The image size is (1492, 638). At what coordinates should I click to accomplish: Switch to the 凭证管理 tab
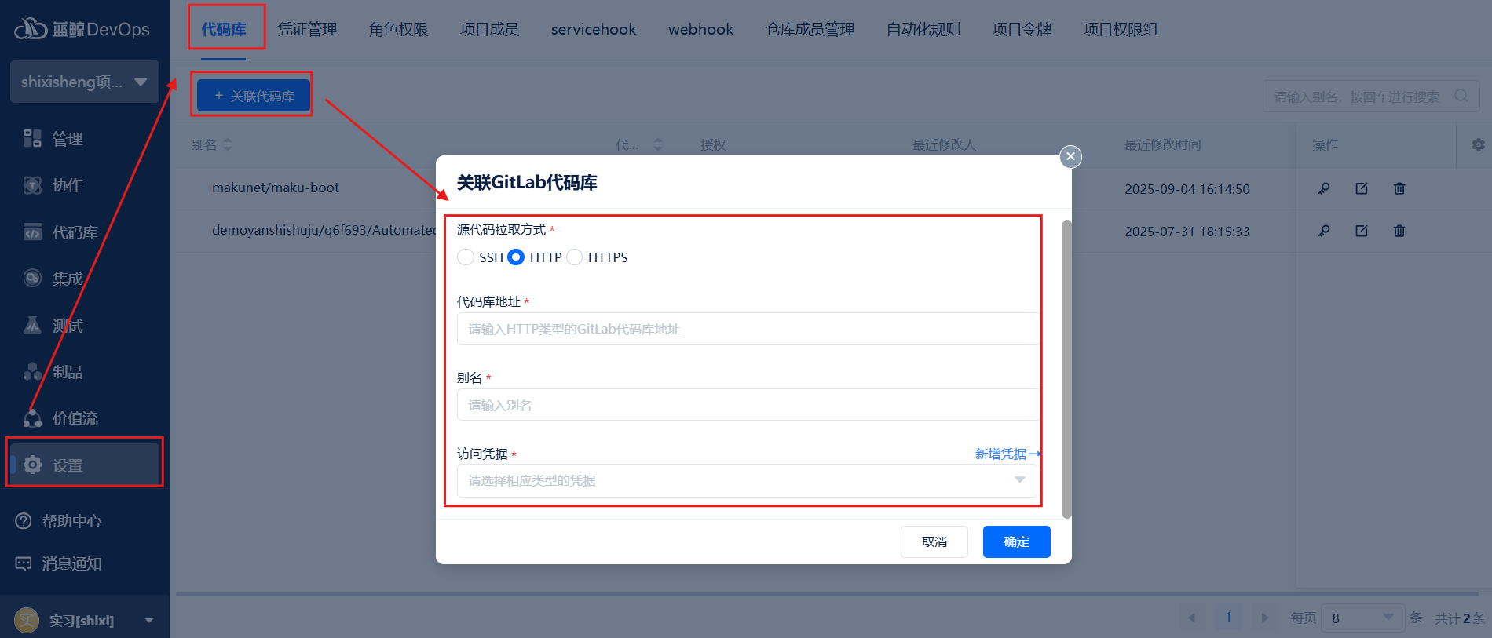tap(307, 29)
